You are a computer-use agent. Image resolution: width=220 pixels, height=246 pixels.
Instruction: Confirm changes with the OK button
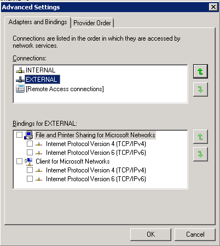click(x=150, y=234)
